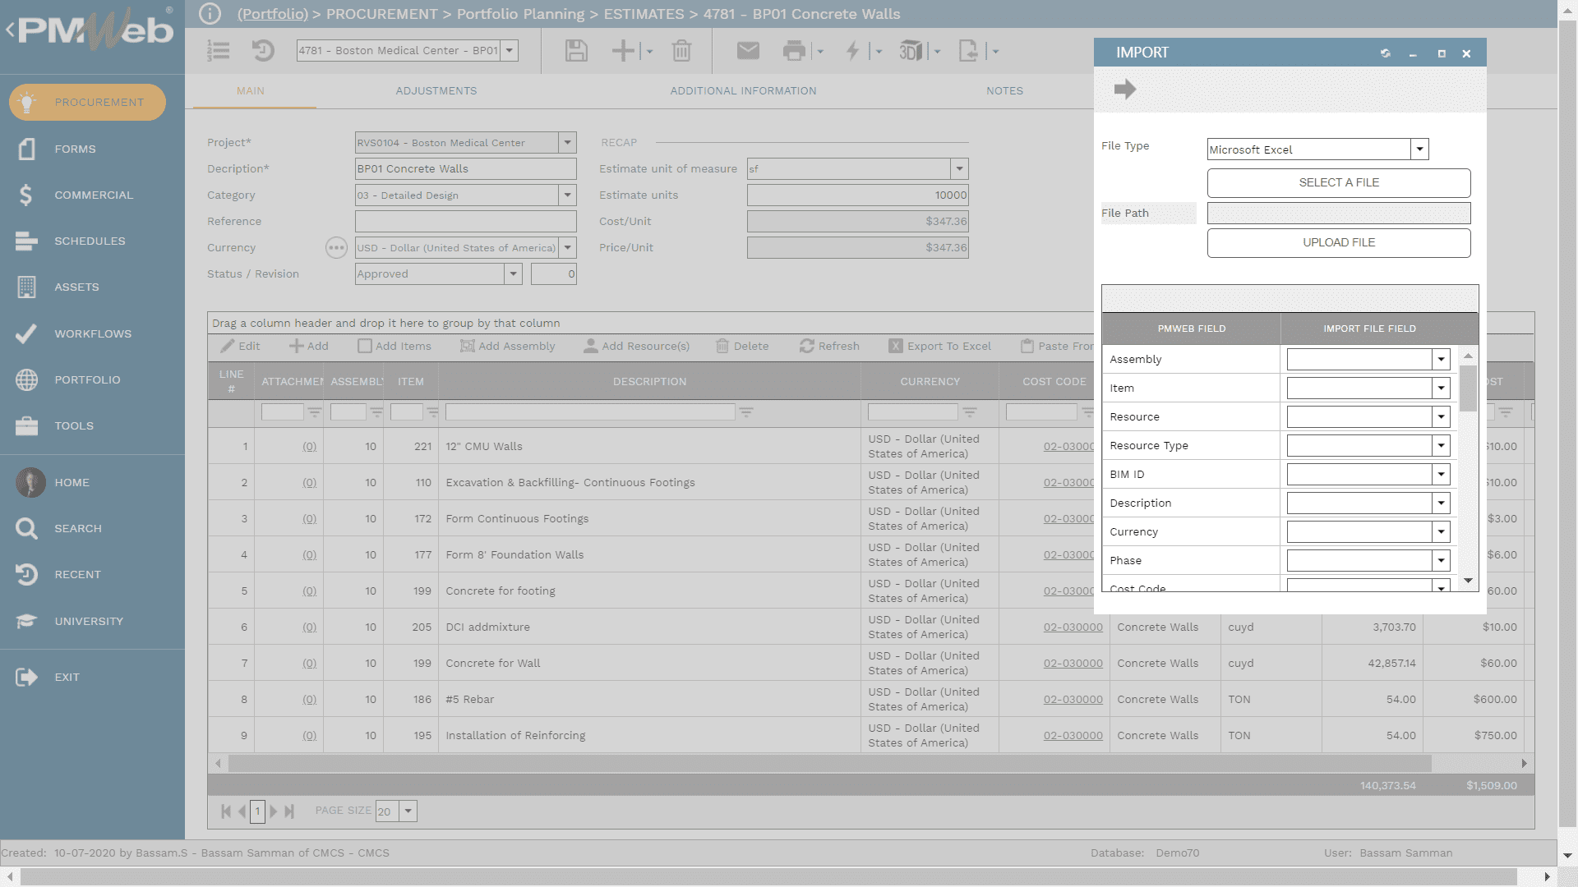Image resolution: width=1578 pixels, height=887 pixels.
Task: Expand the Assembly dropdown in Import panel
Action: [x=1441, y=358]
